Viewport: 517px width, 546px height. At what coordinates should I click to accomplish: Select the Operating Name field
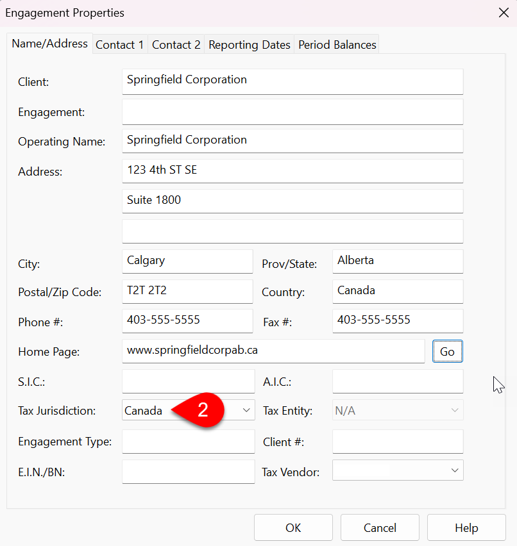click(x=292, y=140)
